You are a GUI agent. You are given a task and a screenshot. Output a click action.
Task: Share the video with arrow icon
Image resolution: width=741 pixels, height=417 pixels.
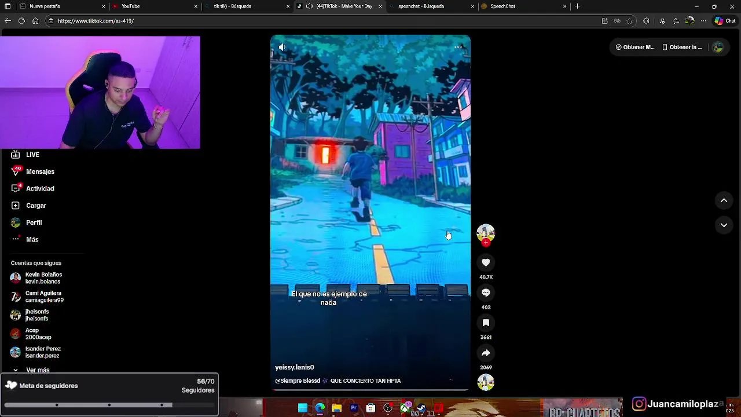click(x=486, y=353)
